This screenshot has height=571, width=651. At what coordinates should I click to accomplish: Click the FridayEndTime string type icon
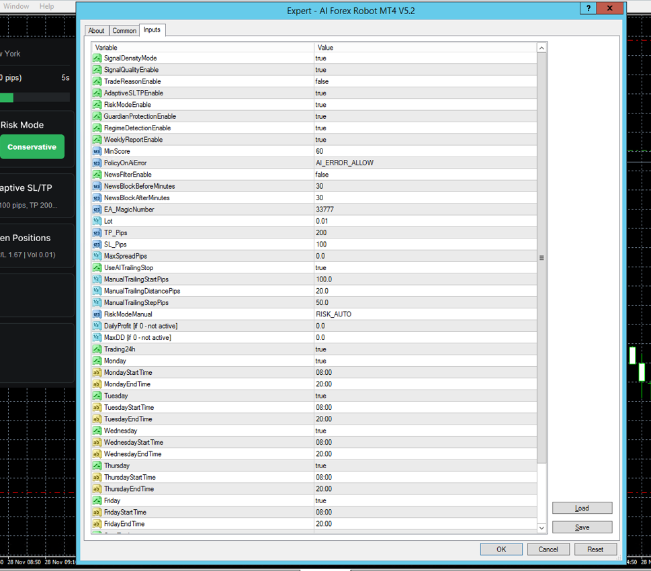[x=97, y=524]
